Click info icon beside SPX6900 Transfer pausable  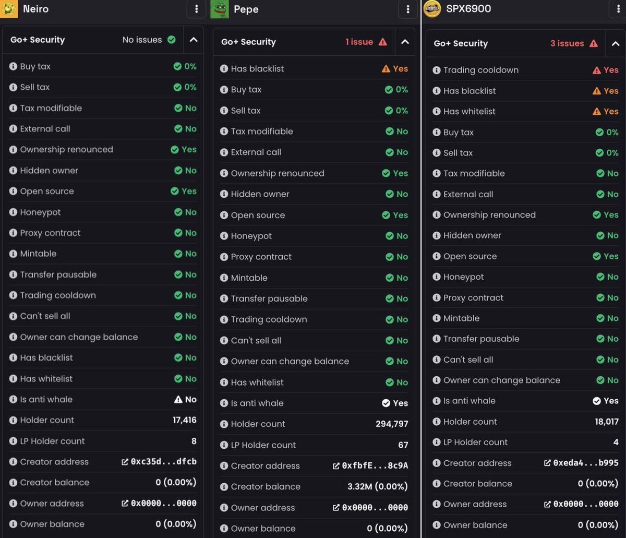pos(437,339)
